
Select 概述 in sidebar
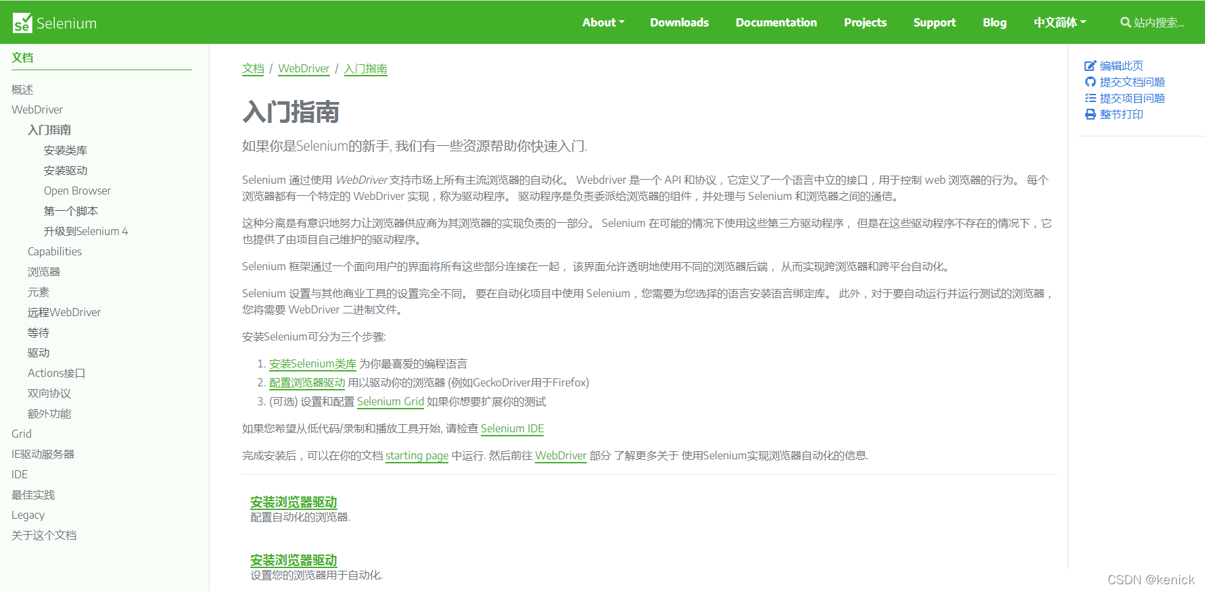[x=22, y=89]
